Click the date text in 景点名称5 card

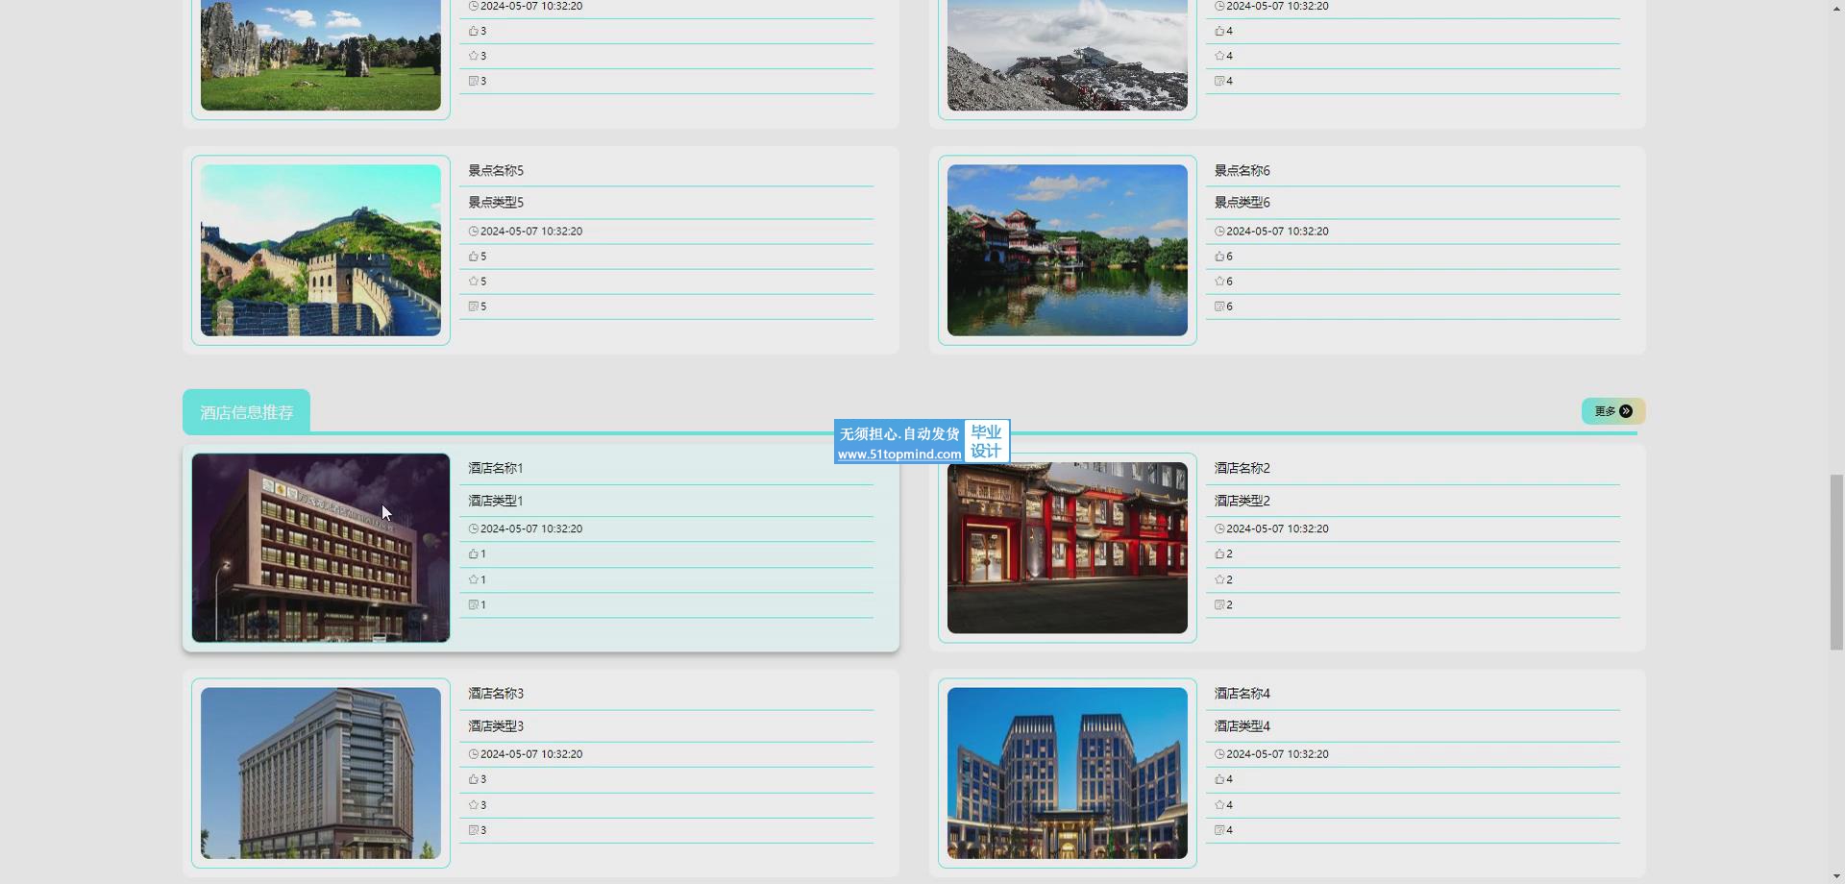pos(531,232)
